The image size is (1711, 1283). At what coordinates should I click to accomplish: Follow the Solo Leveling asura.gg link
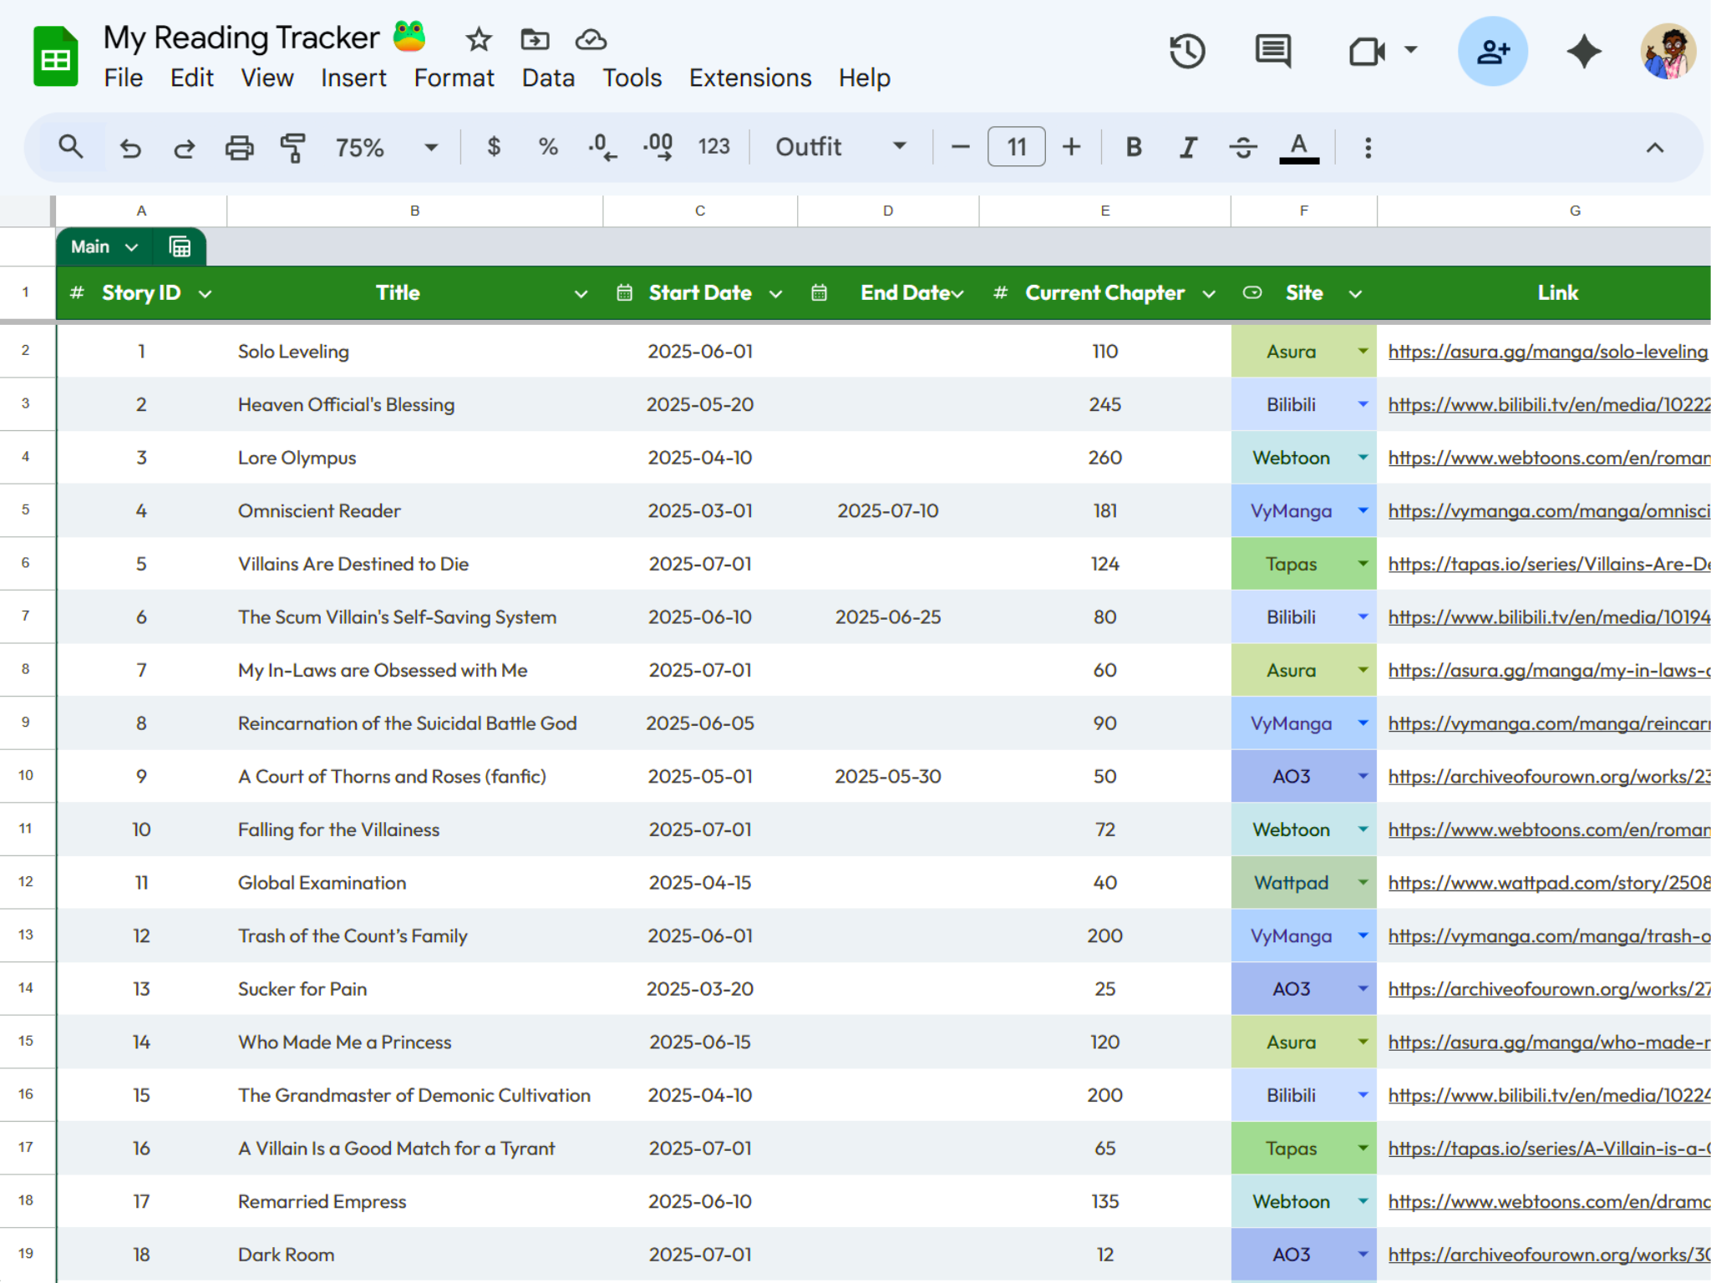1546,351
